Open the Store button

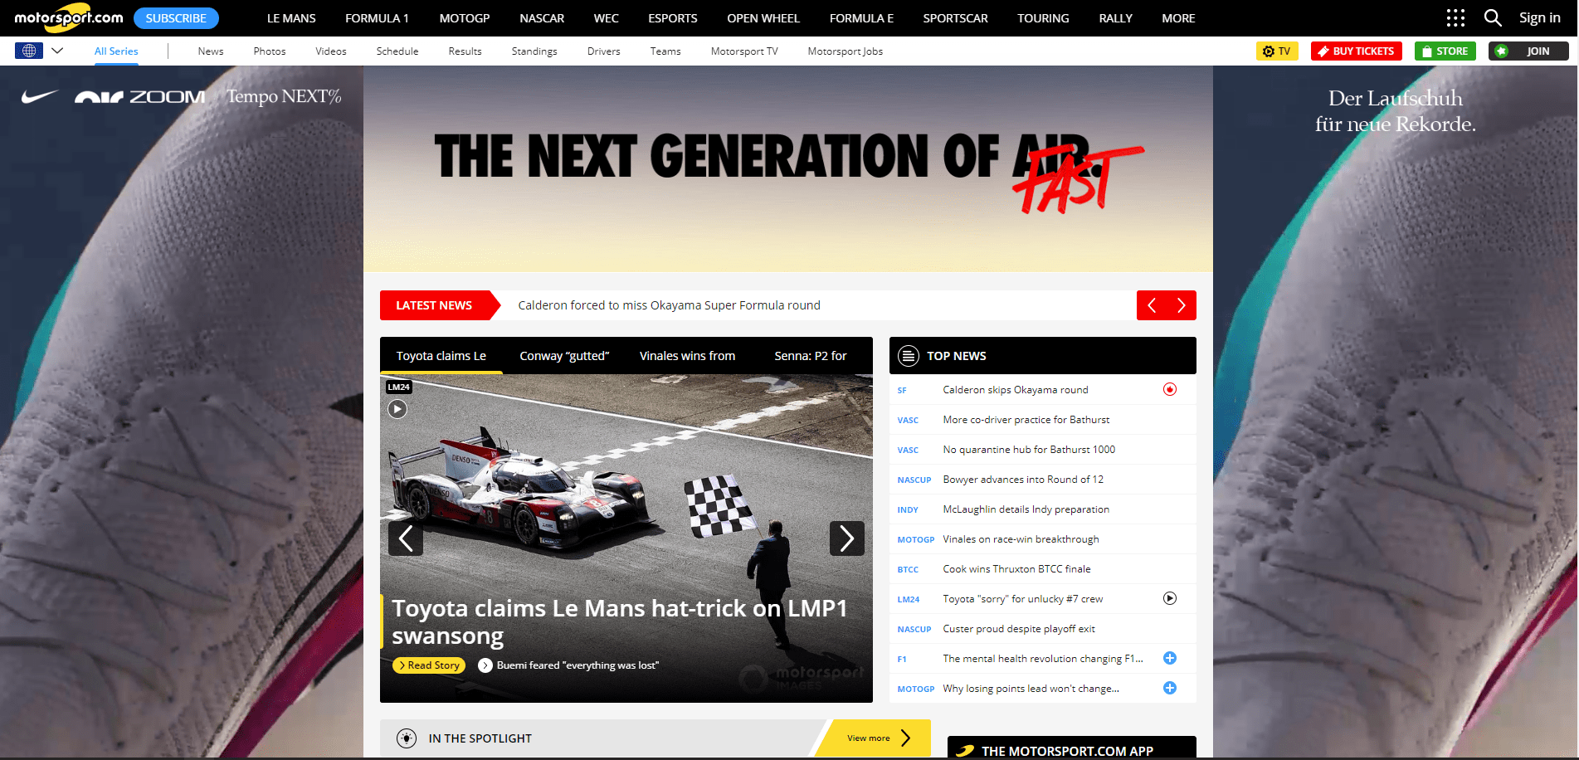(1445, 51)
